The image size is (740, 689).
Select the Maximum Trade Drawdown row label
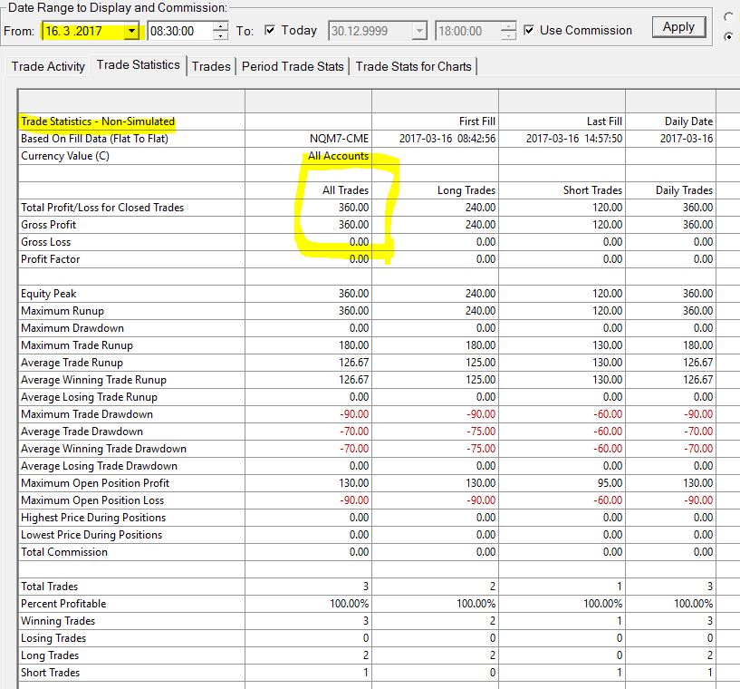(x=87, y=414)
